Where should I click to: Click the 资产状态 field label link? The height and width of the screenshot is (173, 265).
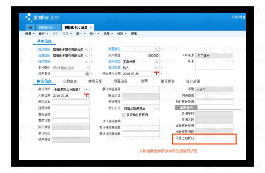(114, 61)
